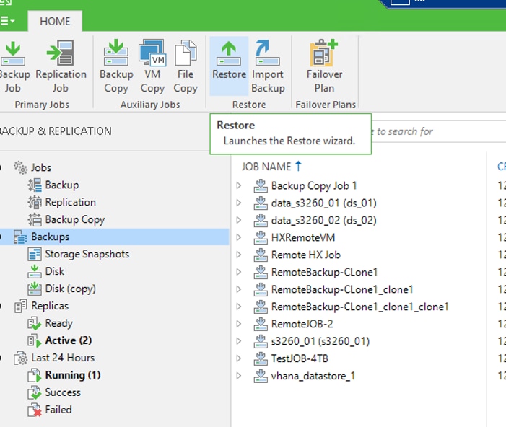Select Active (2) under Replicas

[69, 340]
